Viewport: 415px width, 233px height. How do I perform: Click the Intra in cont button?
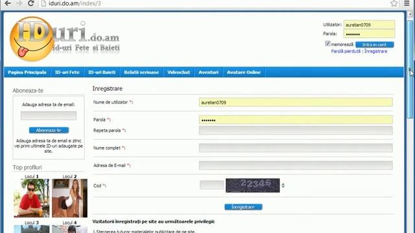coord(375,45)
